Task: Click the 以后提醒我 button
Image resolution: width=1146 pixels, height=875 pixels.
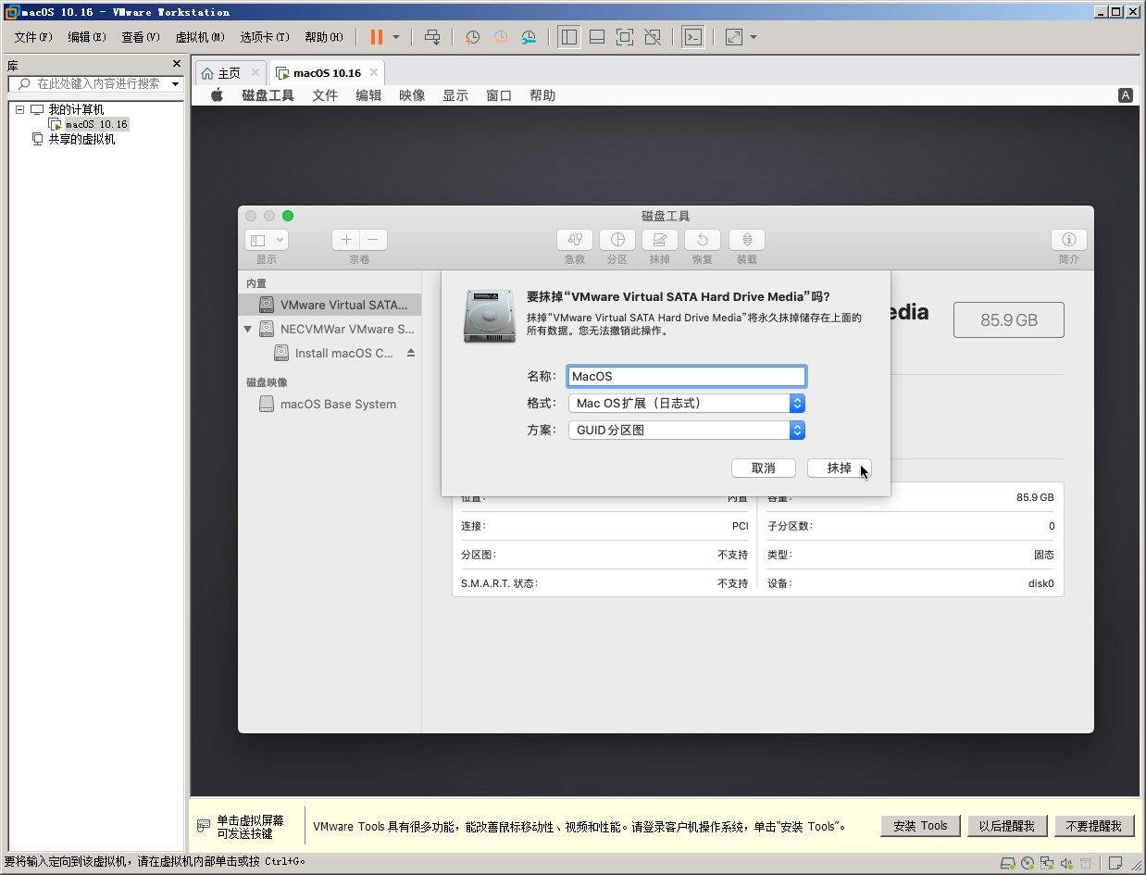Action: click(1007, 826)
